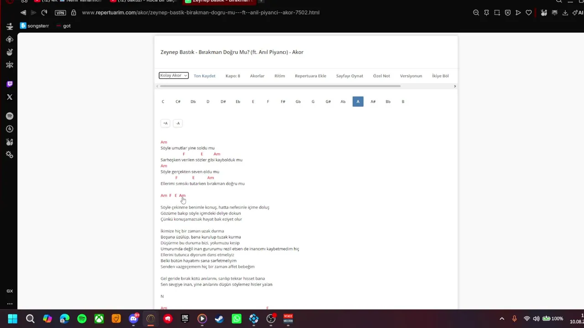Transpose to key Db
Viewport: 584px width, 328px height.
[193, 102]
